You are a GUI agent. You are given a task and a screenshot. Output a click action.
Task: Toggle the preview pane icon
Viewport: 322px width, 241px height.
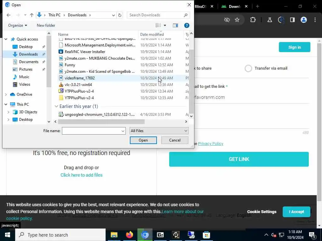175,25
